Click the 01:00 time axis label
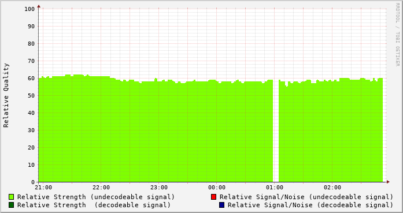Image resolution: width=403 pixels, height=213 pixels. coord(275,188)
